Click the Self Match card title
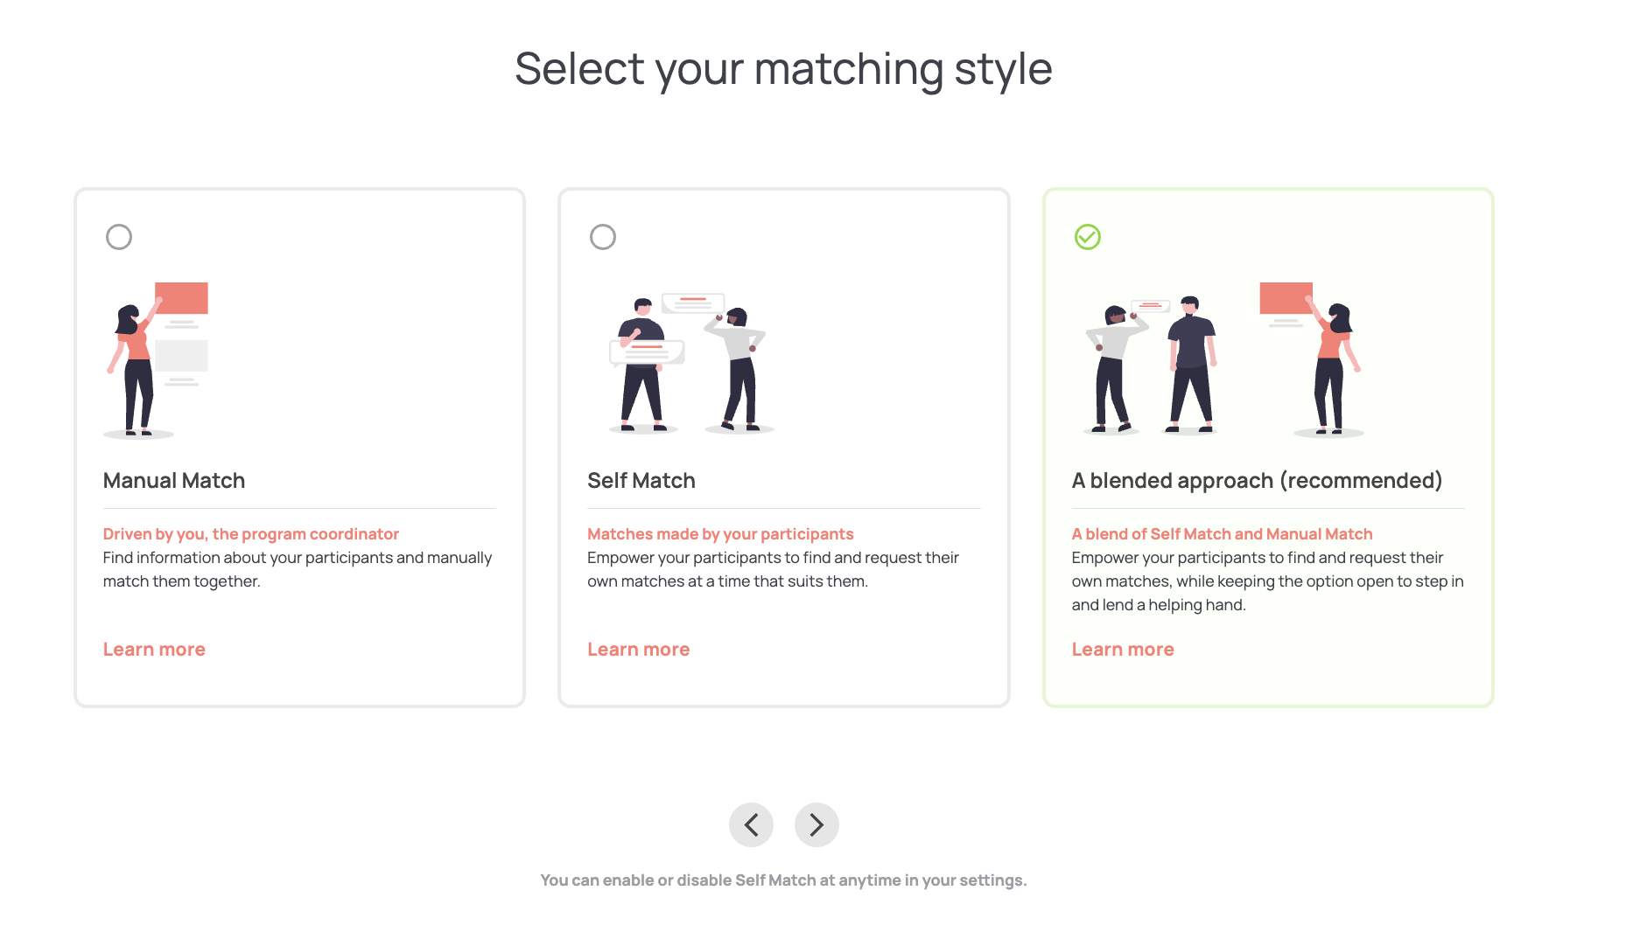 641,481
